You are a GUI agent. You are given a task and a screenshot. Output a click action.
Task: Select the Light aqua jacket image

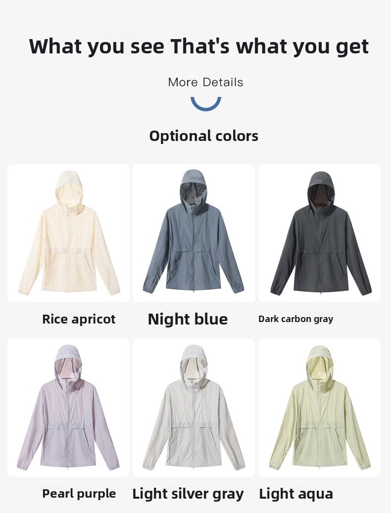click(x=319, y=408)
